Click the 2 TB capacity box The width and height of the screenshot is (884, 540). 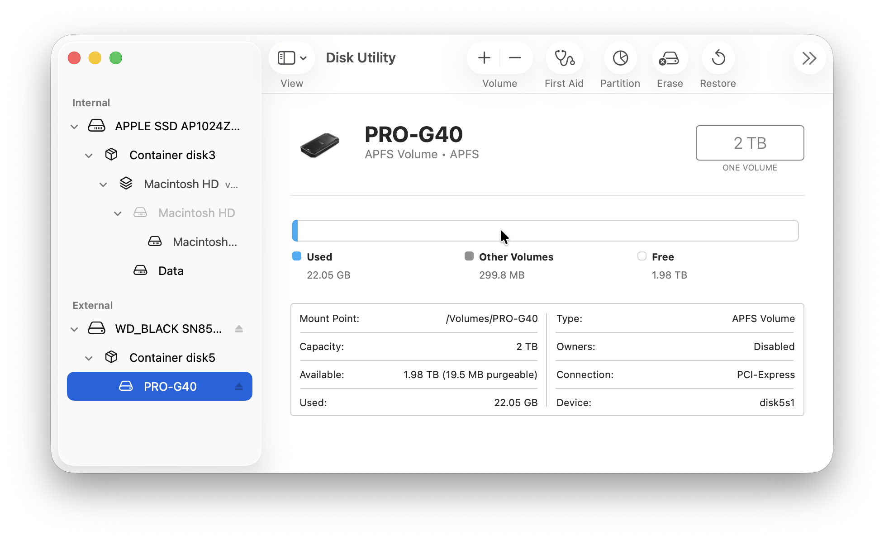[x=750, y=143]
